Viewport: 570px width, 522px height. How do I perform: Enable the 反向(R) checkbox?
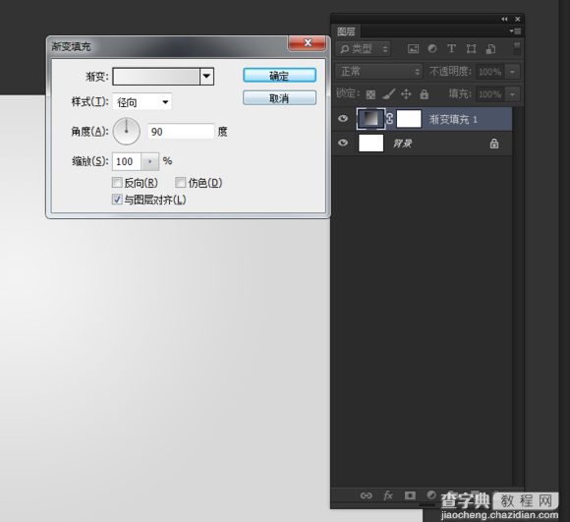point(117,182)
